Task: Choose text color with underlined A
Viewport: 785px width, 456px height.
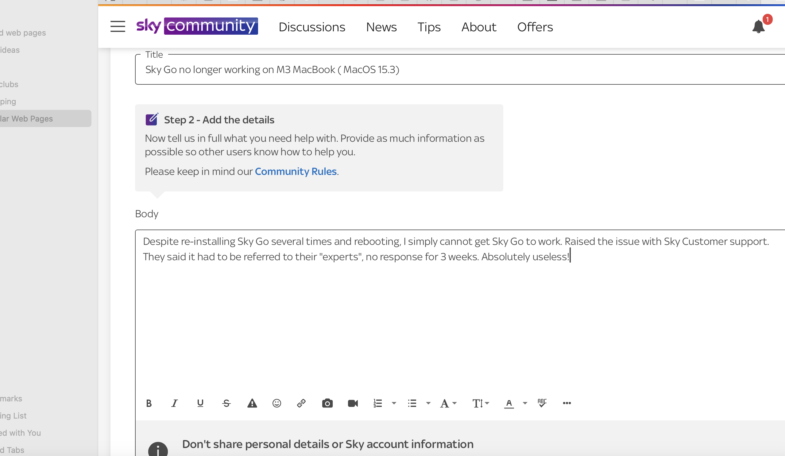Action: [x=509, y=403]
